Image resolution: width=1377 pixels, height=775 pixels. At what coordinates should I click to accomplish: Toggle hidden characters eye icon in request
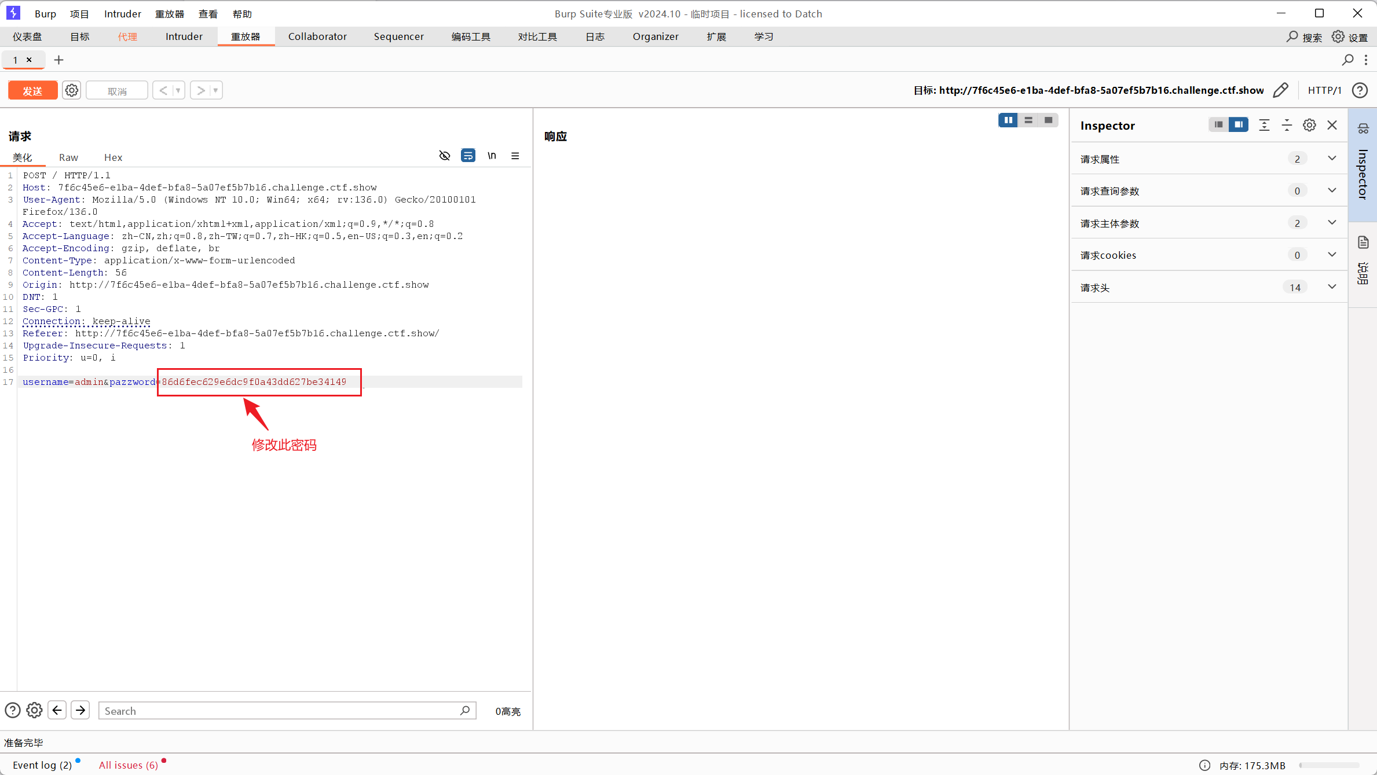(x=444, y=156)
